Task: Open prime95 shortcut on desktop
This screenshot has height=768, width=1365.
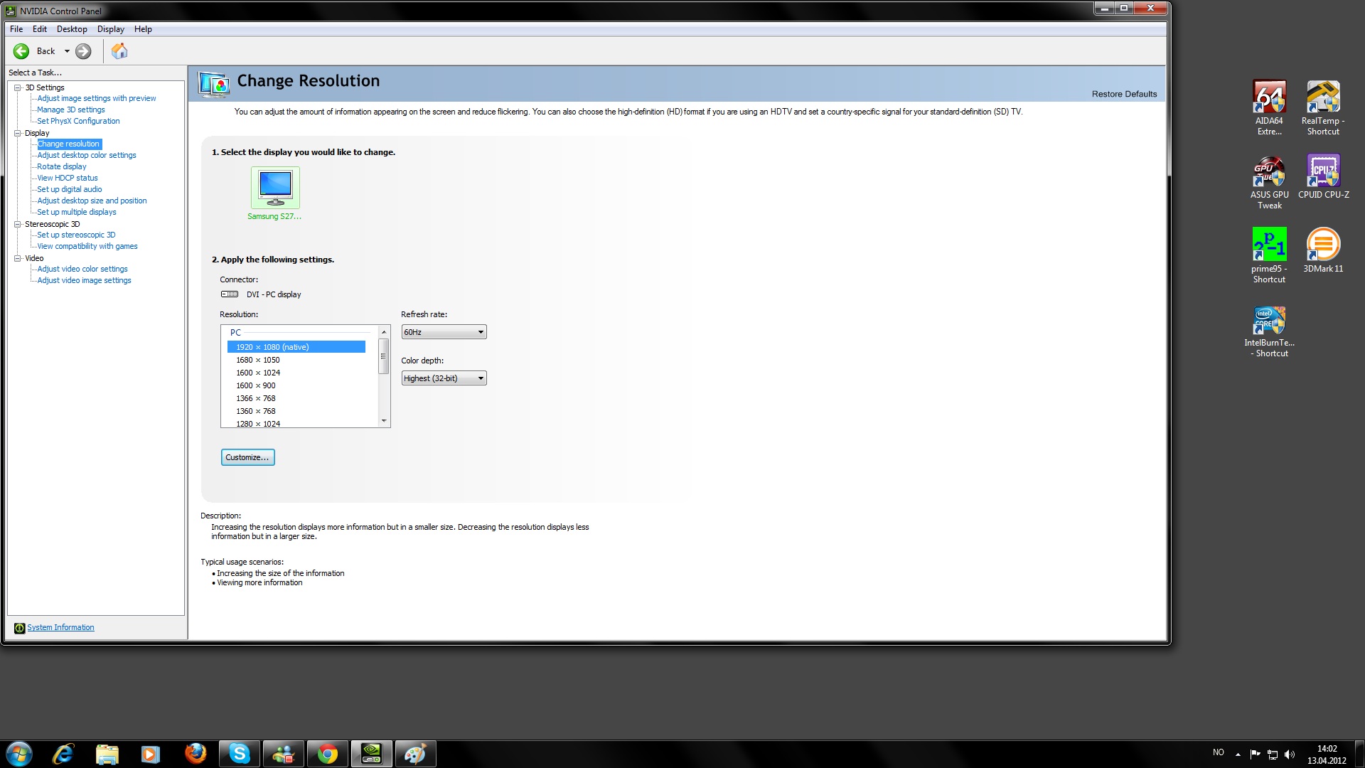Action: tap(1269, 256)
